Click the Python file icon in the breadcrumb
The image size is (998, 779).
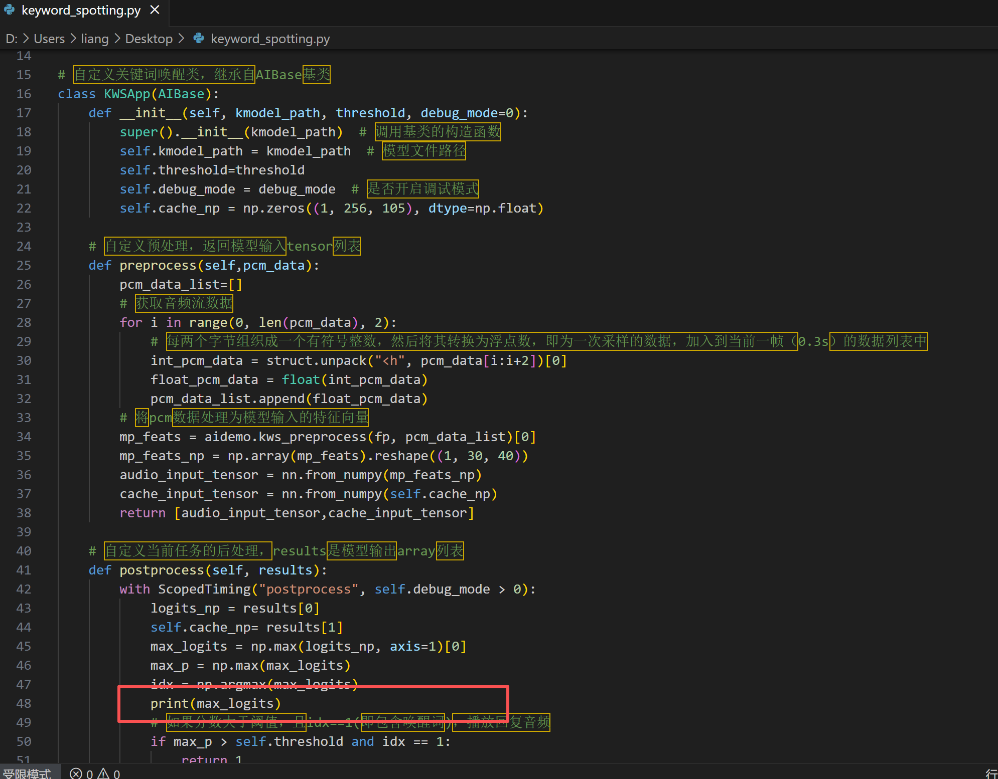click(x=199, y=39)
